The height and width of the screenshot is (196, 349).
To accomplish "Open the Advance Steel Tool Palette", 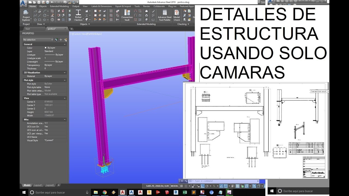I will (x=164, y=16).
